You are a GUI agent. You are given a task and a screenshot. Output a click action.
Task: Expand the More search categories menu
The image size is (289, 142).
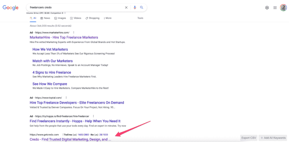tap(108, 18)
